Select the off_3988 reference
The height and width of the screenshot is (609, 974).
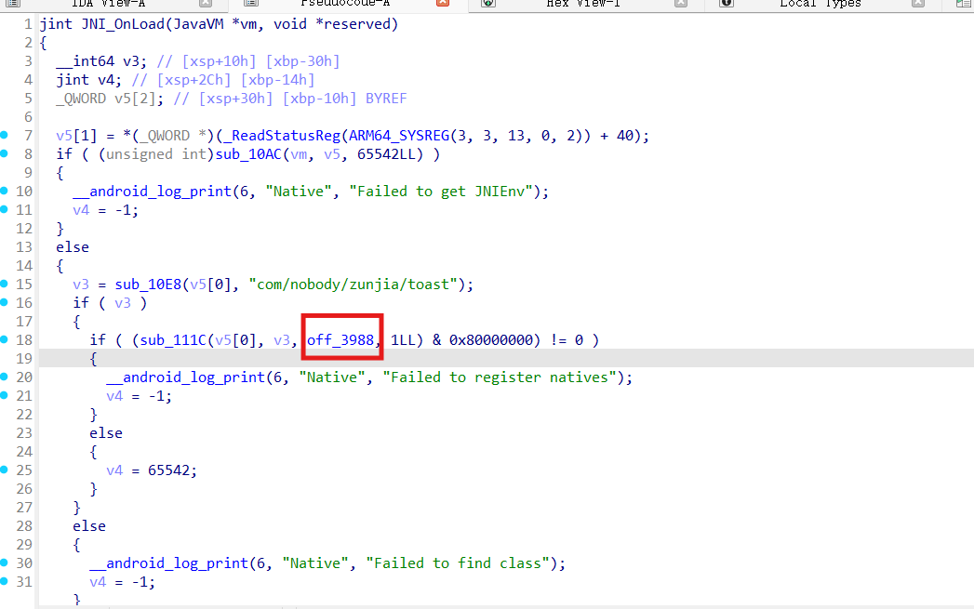pyautogui.click(x=341, y=340)
